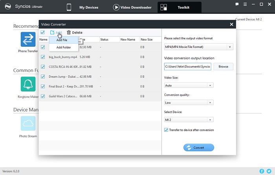Image resolution: width=275 pixels, height=175 pixels.
Task: Launch the Phone Transfer tool icon
Action: click(28, 39)
